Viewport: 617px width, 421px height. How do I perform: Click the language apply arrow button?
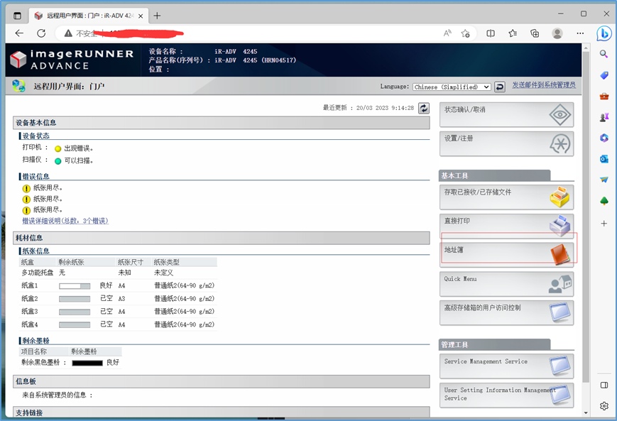point(500,87)
